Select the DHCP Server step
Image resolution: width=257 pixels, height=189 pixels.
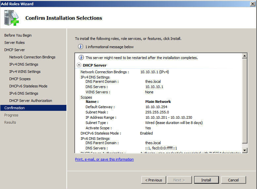(x=15, y=50)
